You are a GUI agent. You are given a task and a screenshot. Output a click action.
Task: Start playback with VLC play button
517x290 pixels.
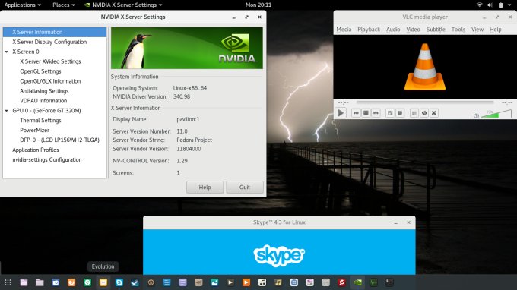[x=341, y=113]
